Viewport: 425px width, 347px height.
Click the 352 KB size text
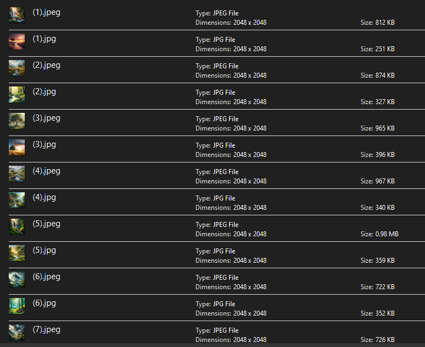coord(378,313)
